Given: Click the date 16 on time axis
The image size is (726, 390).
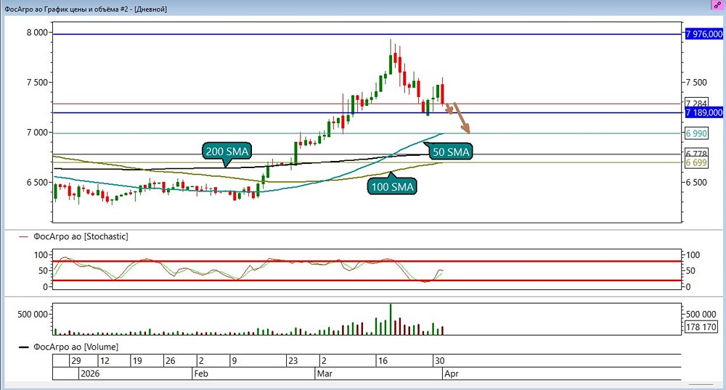Looking at the screenshot, I should [383, 360].
